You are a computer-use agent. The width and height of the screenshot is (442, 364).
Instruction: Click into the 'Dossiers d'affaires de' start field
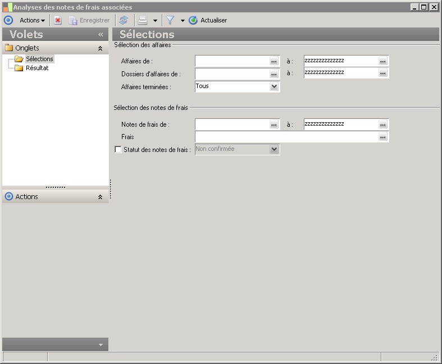click(231, 73)
